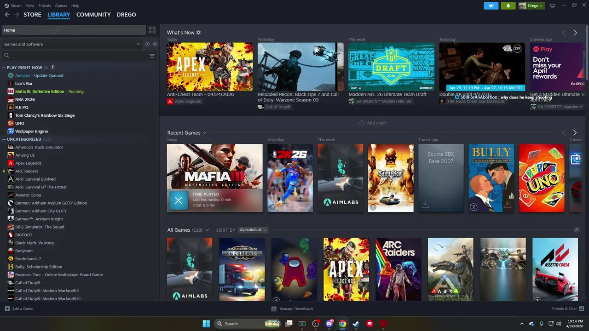Open Assetto Corsa cover in All Games
Viewport: 589px width, 331px height.
click(x=555, y=269)
